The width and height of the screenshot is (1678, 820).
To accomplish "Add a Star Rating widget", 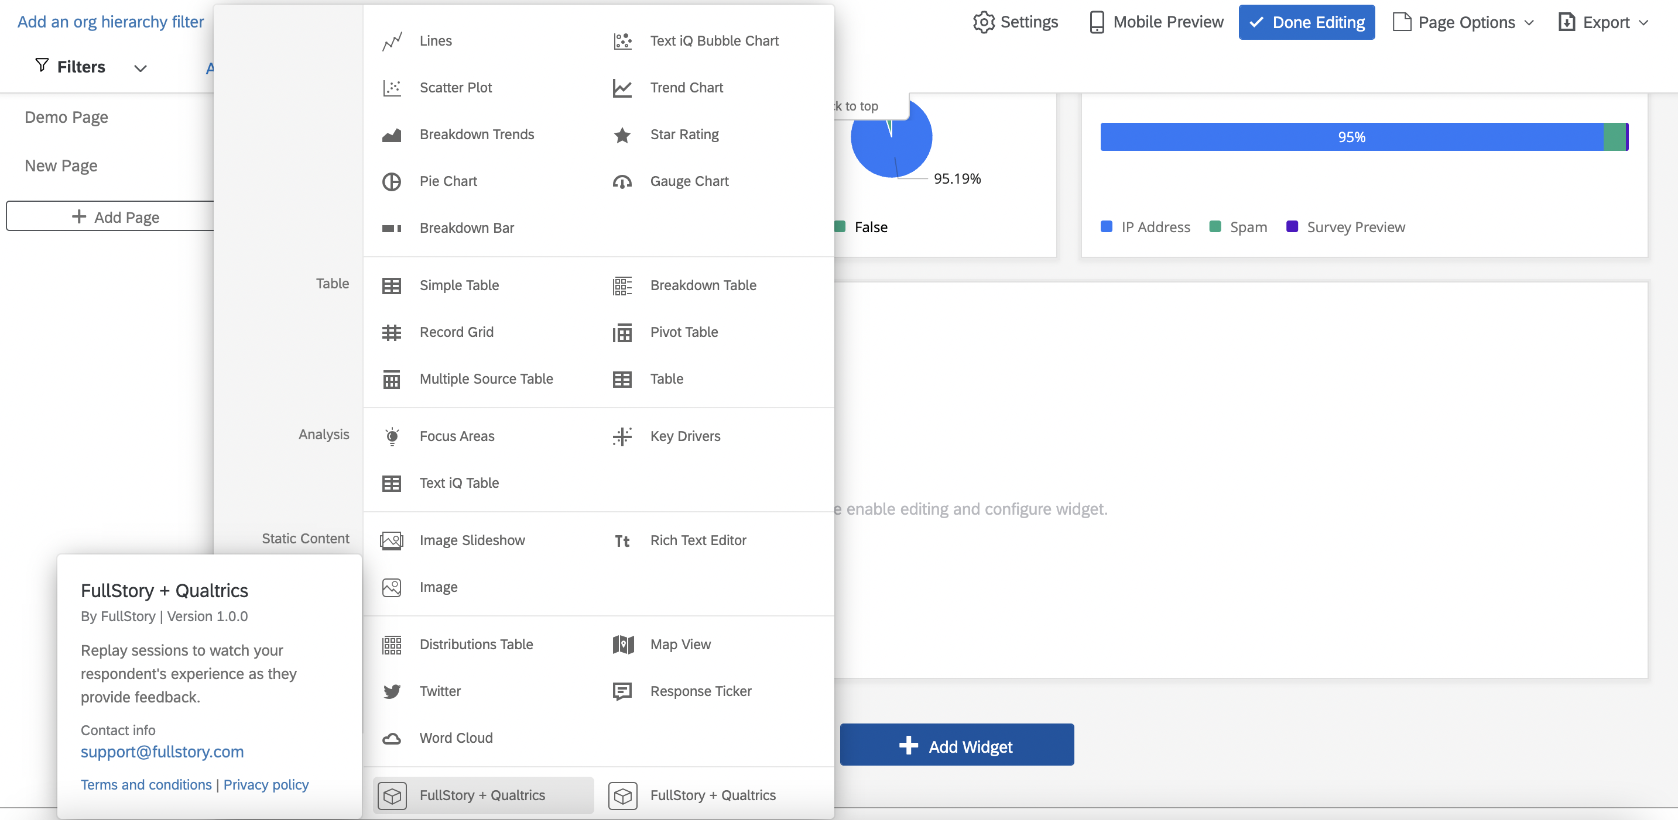I will tap(684, 134).
